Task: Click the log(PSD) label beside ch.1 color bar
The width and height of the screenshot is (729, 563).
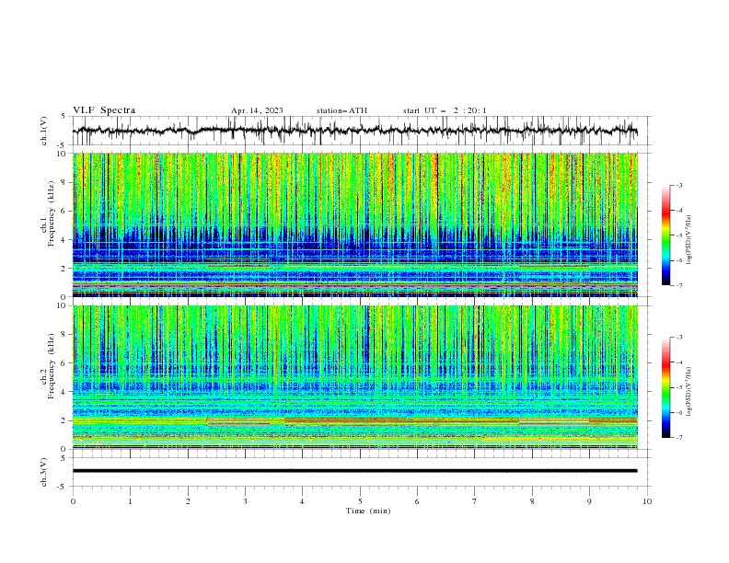Action: pos(688,240)
